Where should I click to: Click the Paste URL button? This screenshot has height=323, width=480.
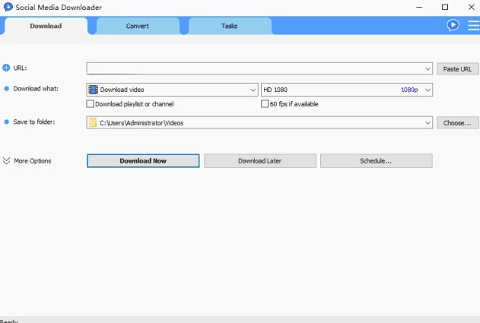457,68
